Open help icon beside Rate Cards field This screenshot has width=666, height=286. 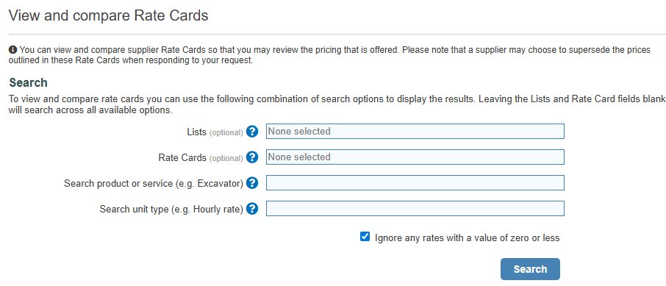pyautogui.click(x=252, y=157)
